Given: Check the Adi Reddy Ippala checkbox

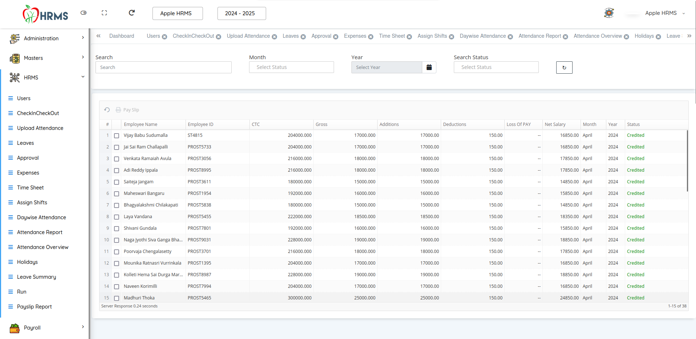Looking at the screenshot, I should (x=117, y=171).
